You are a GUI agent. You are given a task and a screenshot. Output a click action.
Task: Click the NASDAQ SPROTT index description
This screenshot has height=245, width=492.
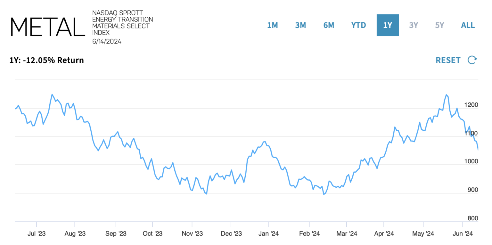click(123, 22)
